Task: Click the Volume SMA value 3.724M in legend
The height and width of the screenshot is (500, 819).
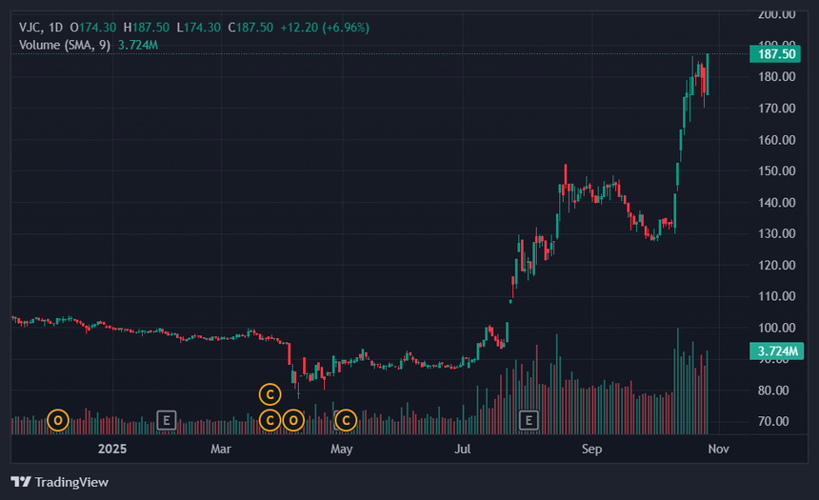Action: (x=138, y=45)
